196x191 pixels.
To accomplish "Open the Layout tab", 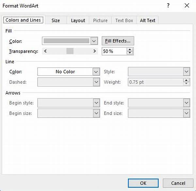I will [78, 20].
